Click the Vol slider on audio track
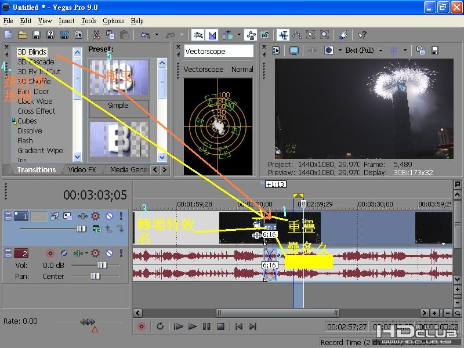The width and height of the screenshot is (464, 348). point(102,265)
